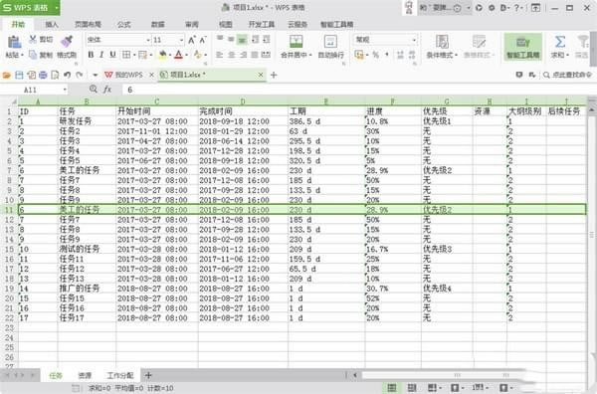Screen dimensions: 597x394
Task: Click the Wrap Text icon
Action: click(330, 42)
